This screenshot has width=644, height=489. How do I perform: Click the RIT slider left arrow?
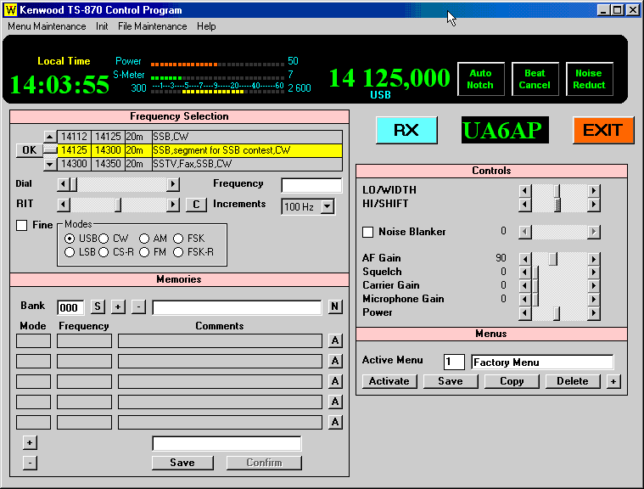[63, 205]
